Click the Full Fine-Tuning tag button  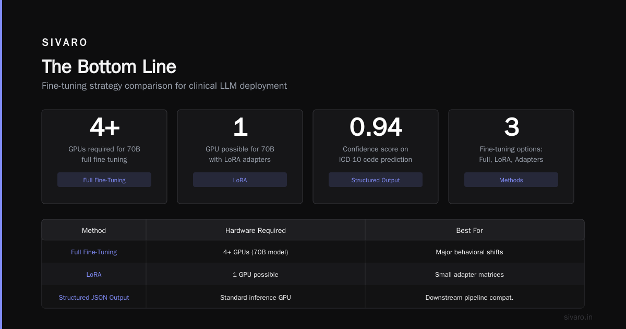pos(104,180)
